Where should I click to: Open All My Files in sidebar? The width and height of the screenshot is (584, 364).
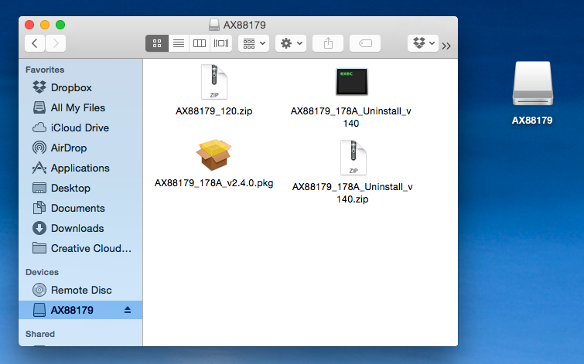click(80, 107)
